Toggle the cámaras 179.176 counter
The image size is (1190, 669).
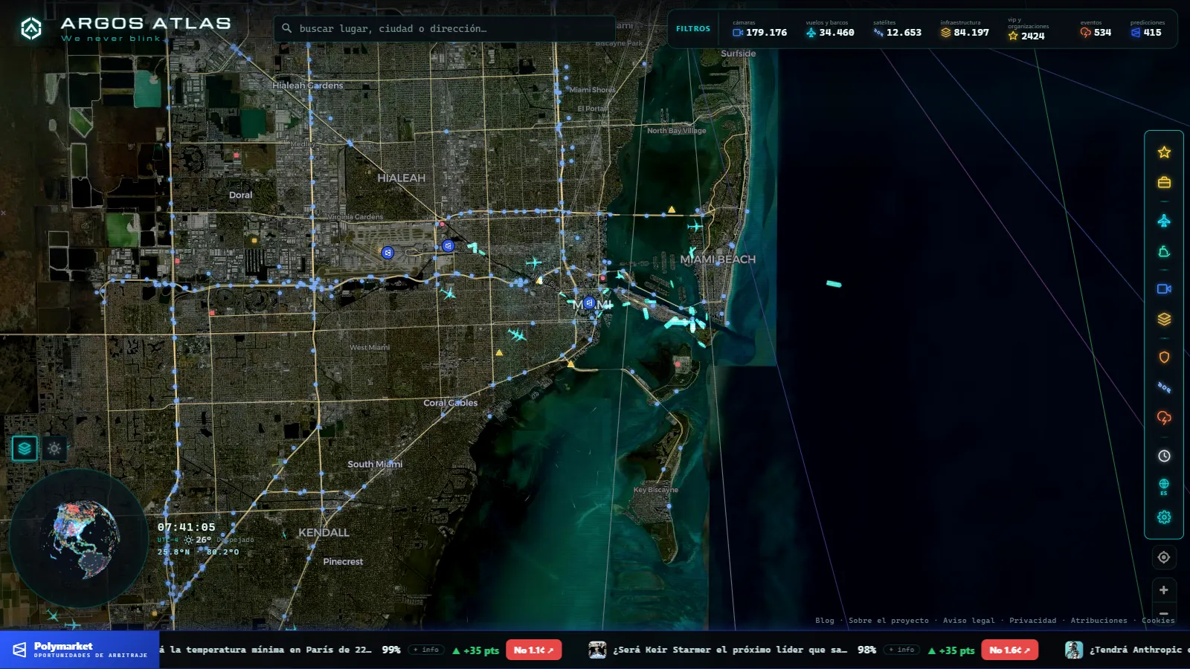tap(759, 29)
